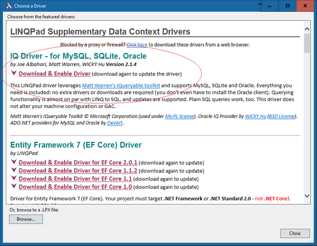The width and height of the screenshot is (317, 246).
Task: Click download arrow icon beside EF Core 1.1.2
Action: [14, 170]
